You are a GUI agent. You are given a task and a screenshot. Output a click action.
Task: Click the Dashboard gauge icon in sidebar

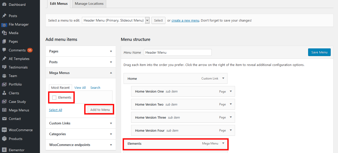point(4,5)
